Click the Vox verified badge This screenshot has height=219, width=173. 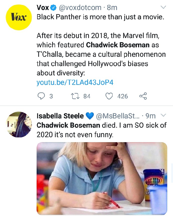[x=53, y=8]
